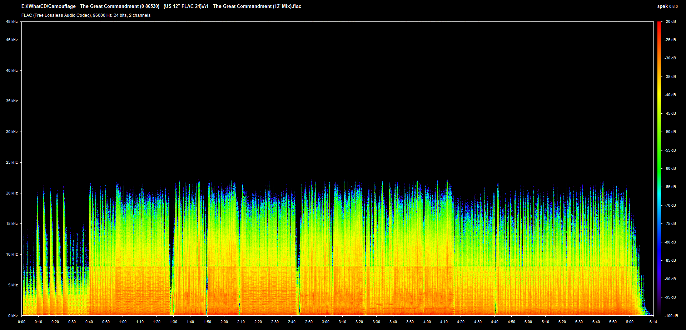Click the 30 kHz frequency label

click(x=12, y=132)
